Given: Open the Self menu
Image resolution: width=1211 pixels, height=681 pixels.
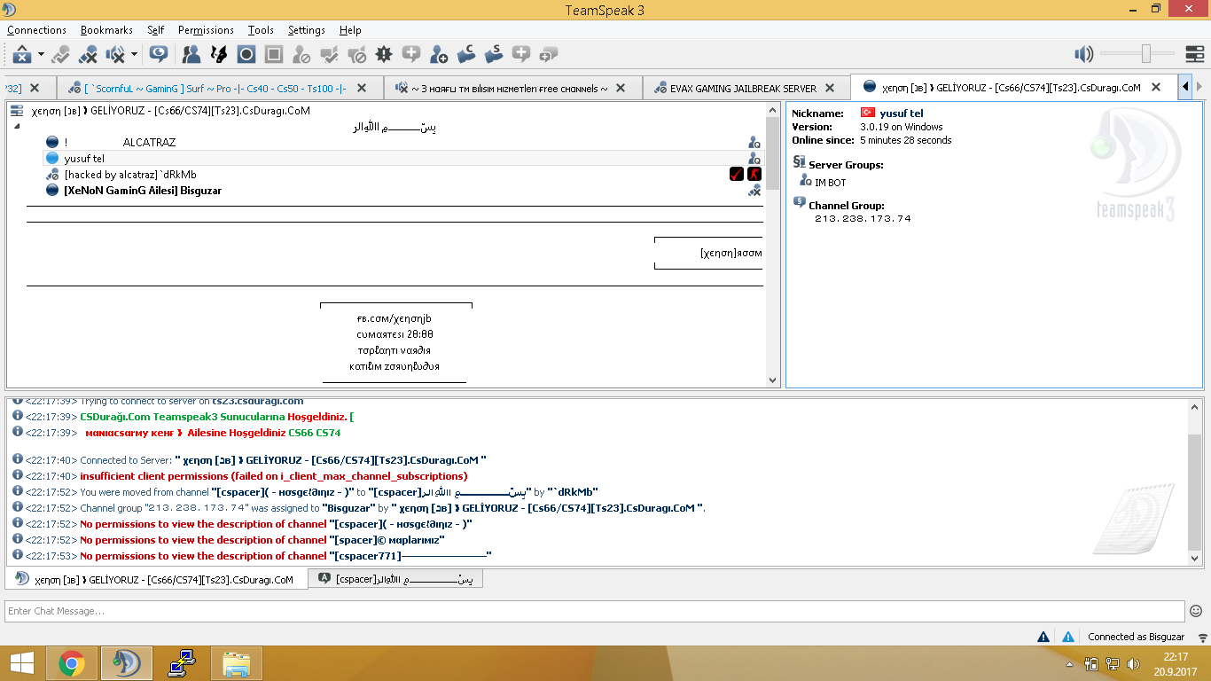Looking at the screenshot, I should tap(155, 30).
